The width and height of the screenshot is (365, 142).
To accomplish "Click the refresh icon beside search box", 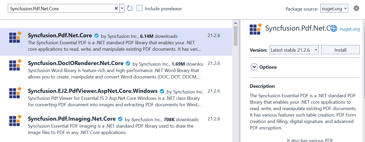I will (x=130, y=8).
